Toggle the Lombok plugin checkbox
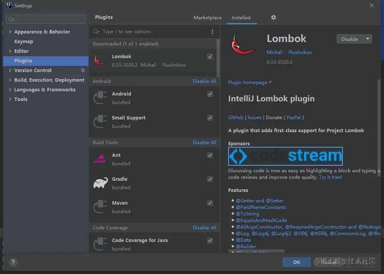 click(x=210, y=57)
